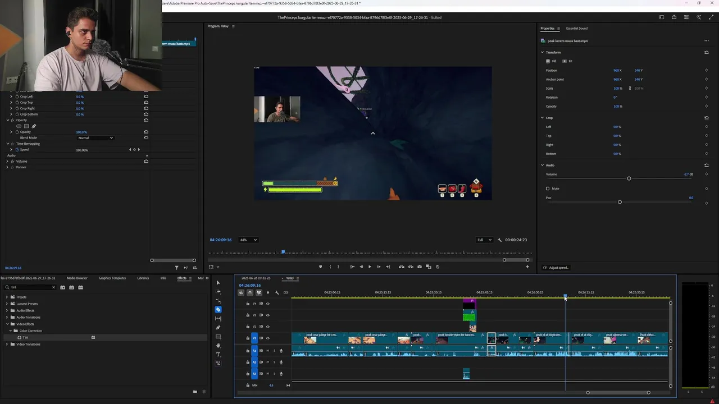Image resolution: width=719 pixels, height=404 pixels.
Task: Toggle insert sequences as nests button
Action: click(241, 292)
